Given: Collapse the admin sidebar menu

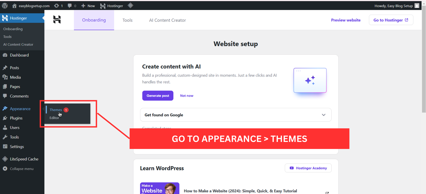Looking at the screenshot, I should click(x=22, y=169).
